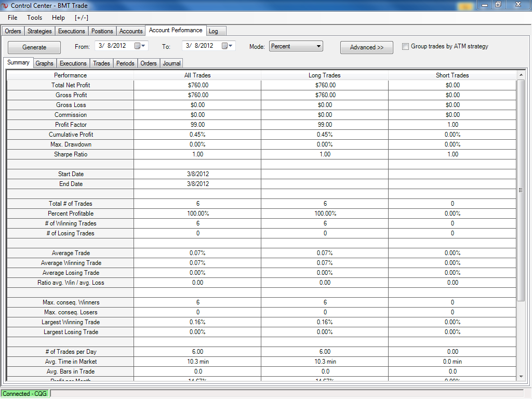Switch to the Log tab

[216, 31]
